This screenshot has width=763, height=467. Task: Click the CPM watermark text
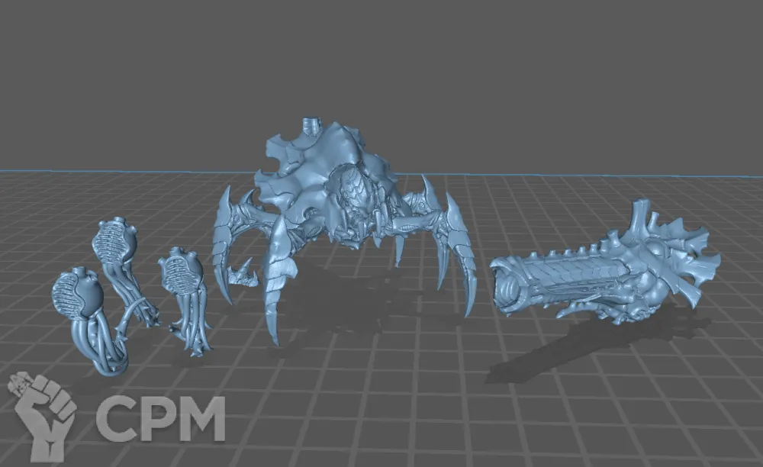pyautogui.click(x=160, y=419)
